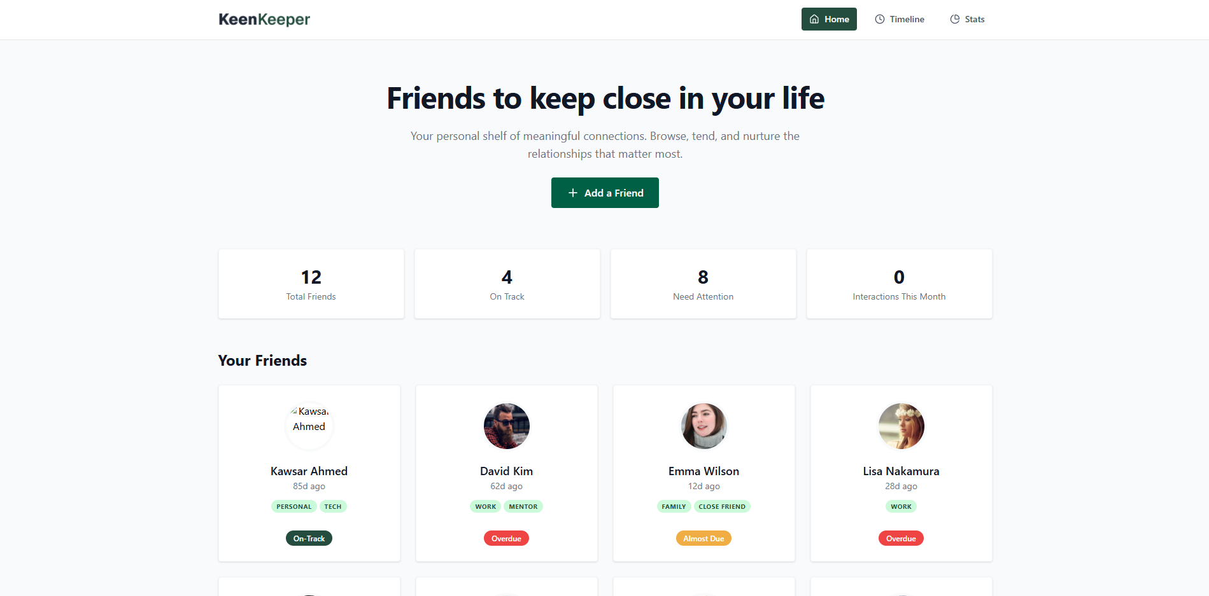
Task: Open Lisa Nakamura's profile photo
Action: 901,426
